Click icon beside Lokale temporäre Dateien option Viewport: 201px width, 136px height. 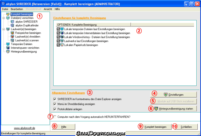pyautogui.click(x=62, y=29)
